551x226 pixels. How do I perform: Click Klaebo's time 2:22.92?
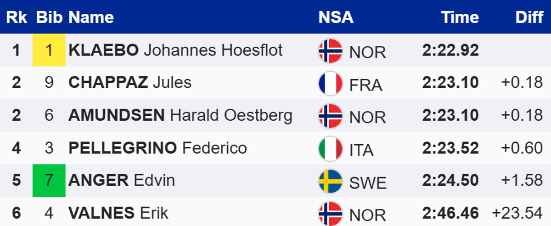[x=450, y=50]
